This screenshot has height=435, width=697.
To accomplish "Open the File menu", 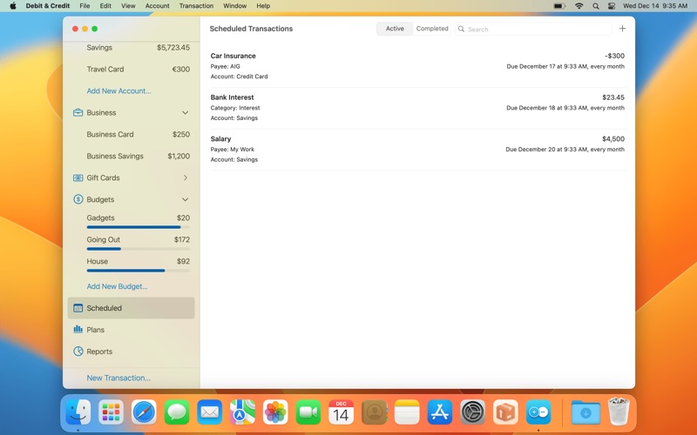I will pyautogui.click(x=85, y=6).
